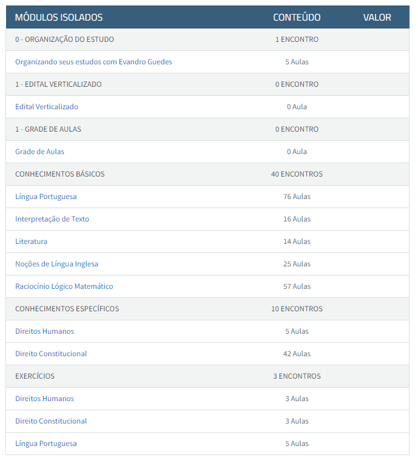Click the Edital Verticalizado module link

click(47, 107)
